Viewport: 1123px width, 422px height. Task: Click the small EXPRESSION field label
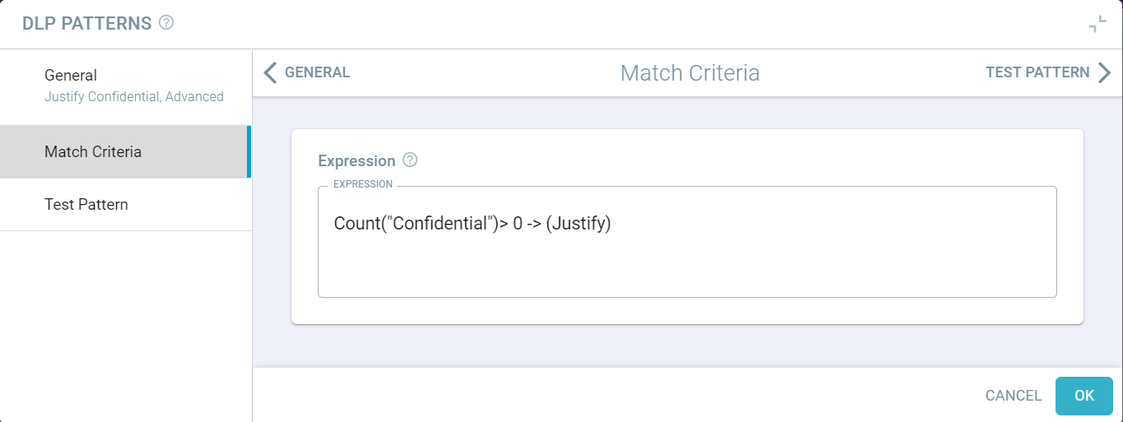coord(363,183)
